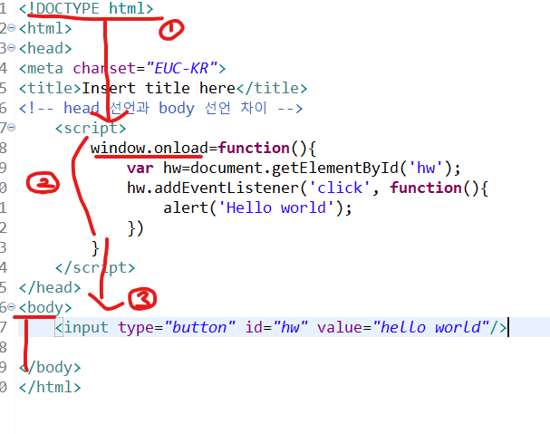The width and height of the screenshot is (550, 434).
Task: Click the closing '})' line
Action: [135, 228]
